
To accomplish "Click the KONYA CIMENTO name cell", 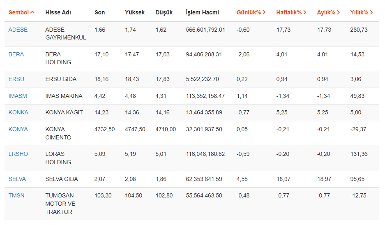I will [58, 133].
